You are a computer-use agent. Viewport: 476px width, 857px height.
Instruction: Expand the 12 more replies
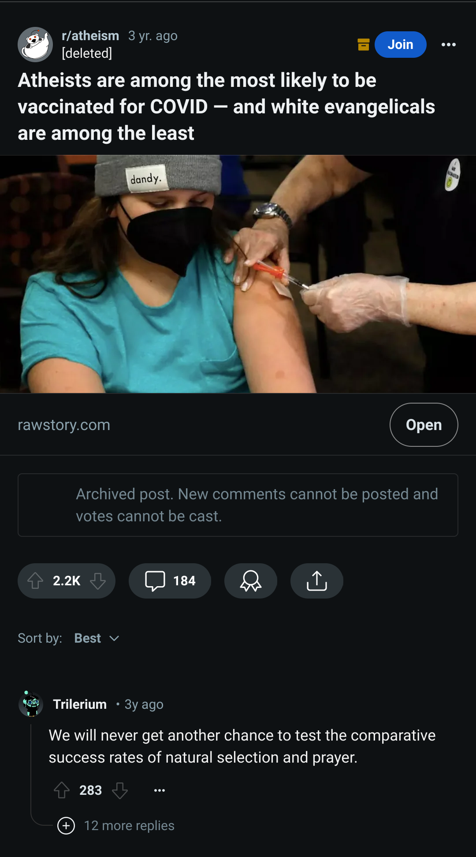tap(116, 826)
